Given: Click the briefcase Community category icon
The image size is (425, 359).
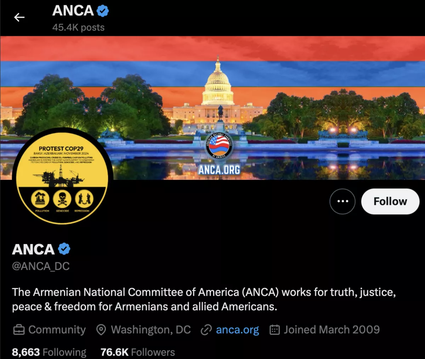Looking at the screenshot, I should pyautogui.click(x=19, y=330).
